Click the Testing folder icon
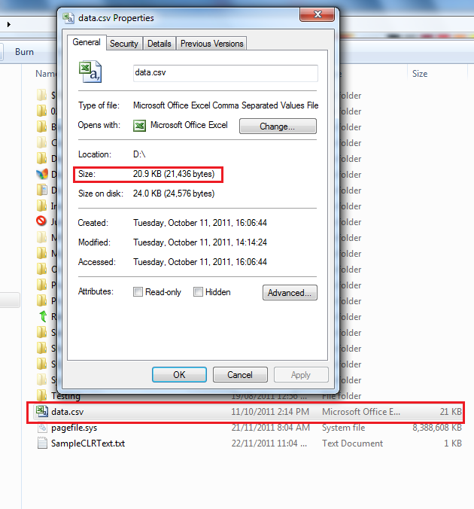This screenshot has height=509, width=474. [x=41, y=395]
